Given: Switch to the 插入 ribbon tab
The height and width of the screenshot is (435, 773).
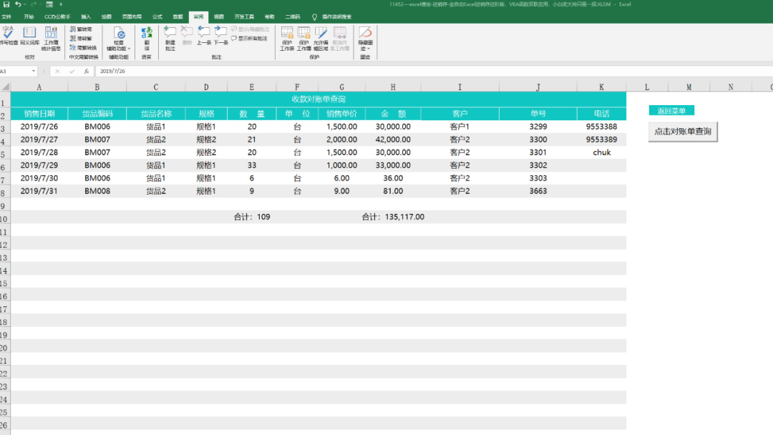Looking at the screenshot, I should pyautogui.click(x=87, y=16).
